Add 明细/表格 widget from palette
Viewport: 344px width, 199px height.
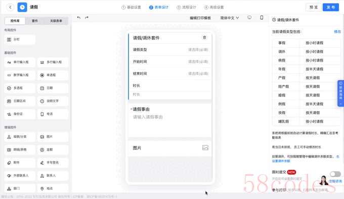click(20, 150)
